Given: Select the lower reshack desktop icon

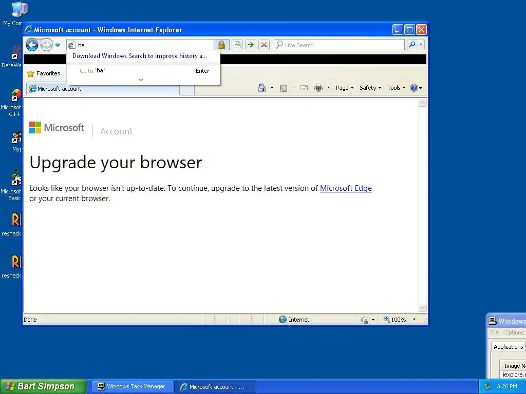Looking at the screenshot, I should click(x=12, y=266).
